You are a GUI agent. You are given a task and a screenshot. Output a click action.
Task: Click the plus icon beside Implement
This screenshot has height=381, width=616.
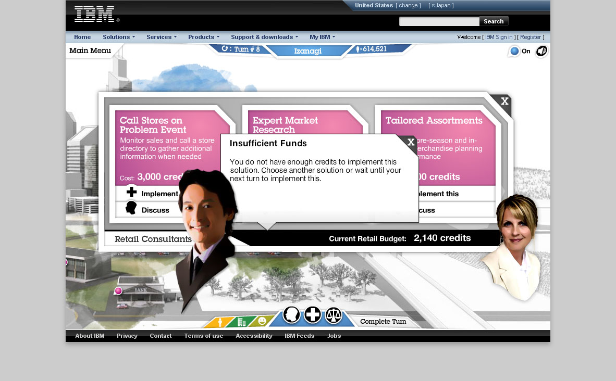click(132, 192)
